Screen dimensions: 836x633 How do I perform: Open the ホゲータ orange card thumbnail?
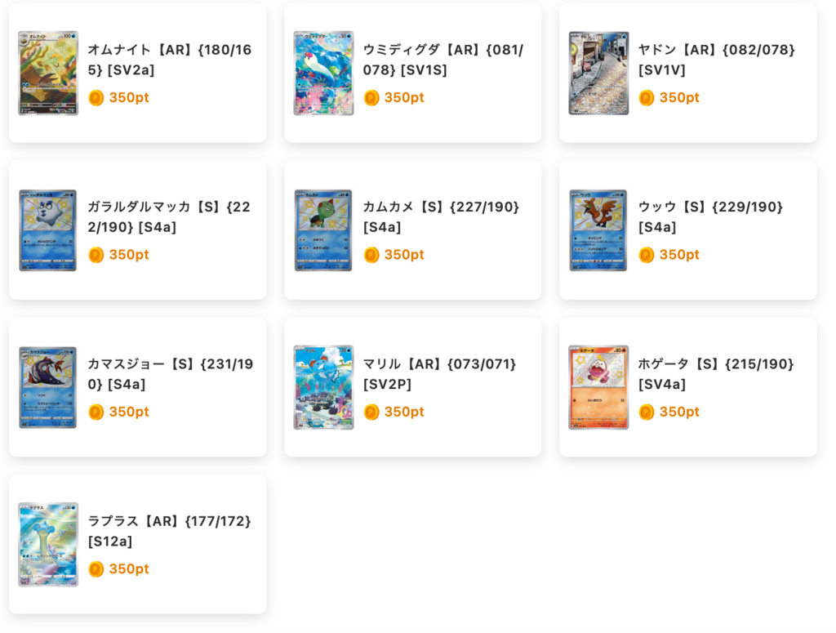coord(598,388)
